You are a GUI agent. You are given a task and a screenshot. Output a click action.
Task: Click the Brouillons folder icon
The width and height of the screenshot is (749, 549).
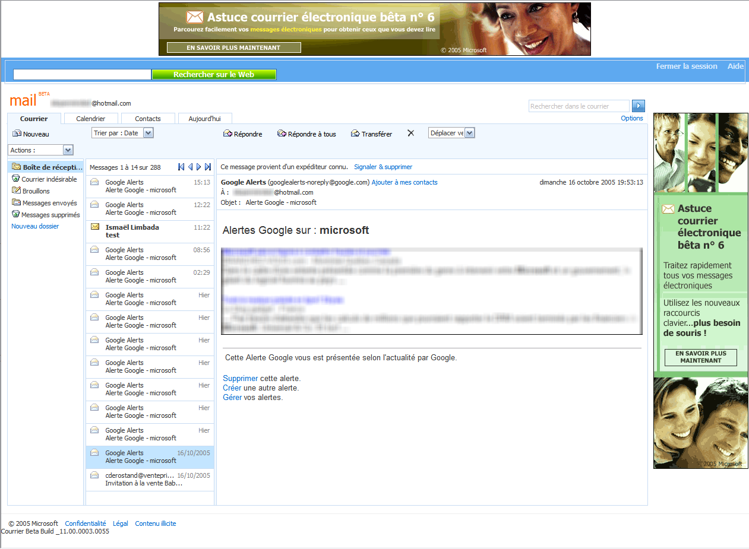16,191
